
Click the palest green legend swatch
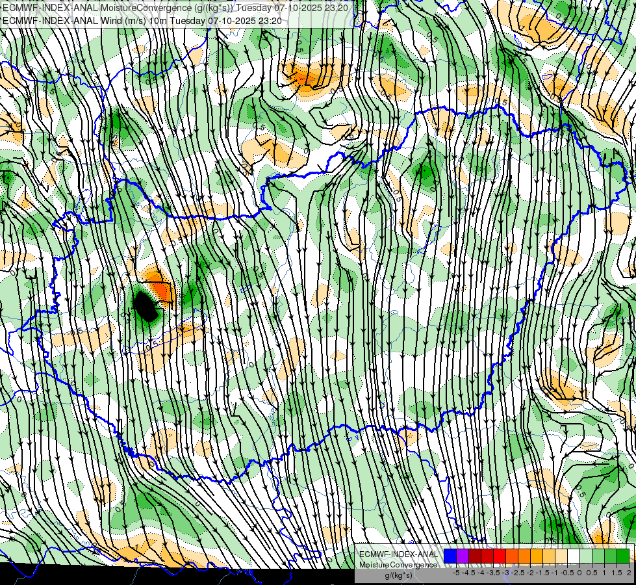[586, 556]
